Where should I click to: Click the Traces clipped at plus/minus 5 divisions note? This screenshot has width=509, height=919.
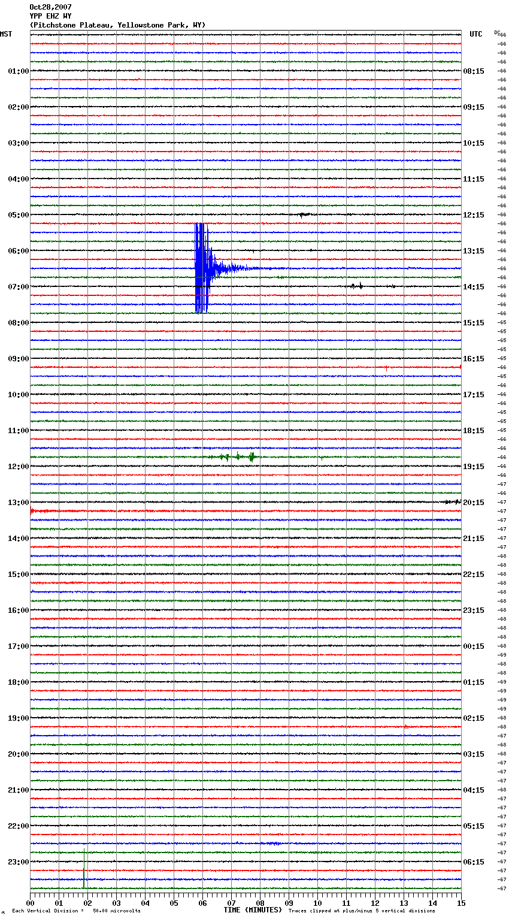(x=362, y=911)
